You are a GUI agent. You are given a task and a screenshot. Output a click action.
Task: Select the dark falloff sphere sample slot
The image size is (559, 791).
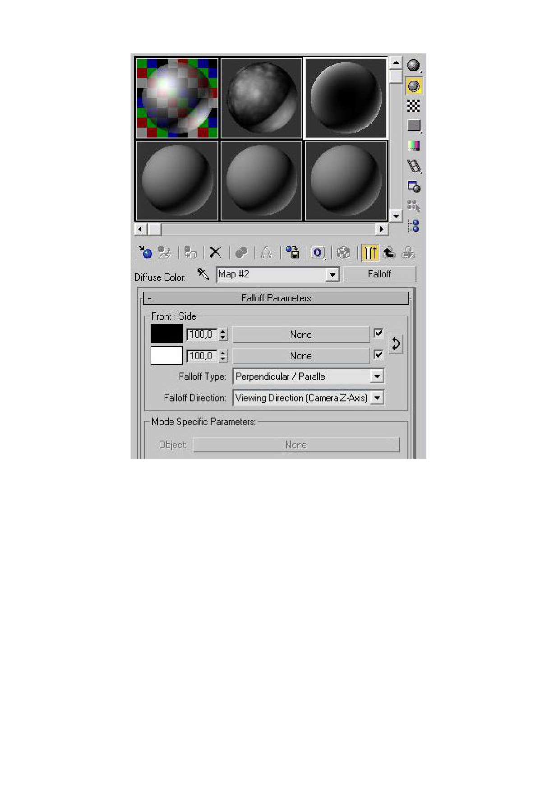pos(346,98)
